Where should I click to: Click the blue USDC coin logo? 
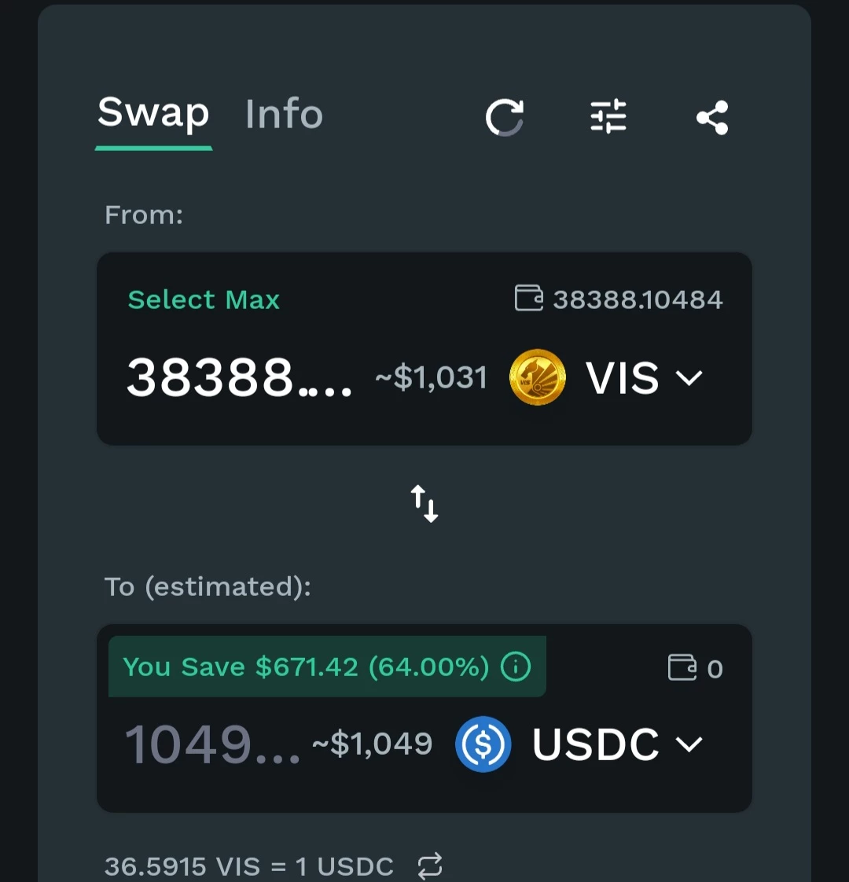(483, 744)
